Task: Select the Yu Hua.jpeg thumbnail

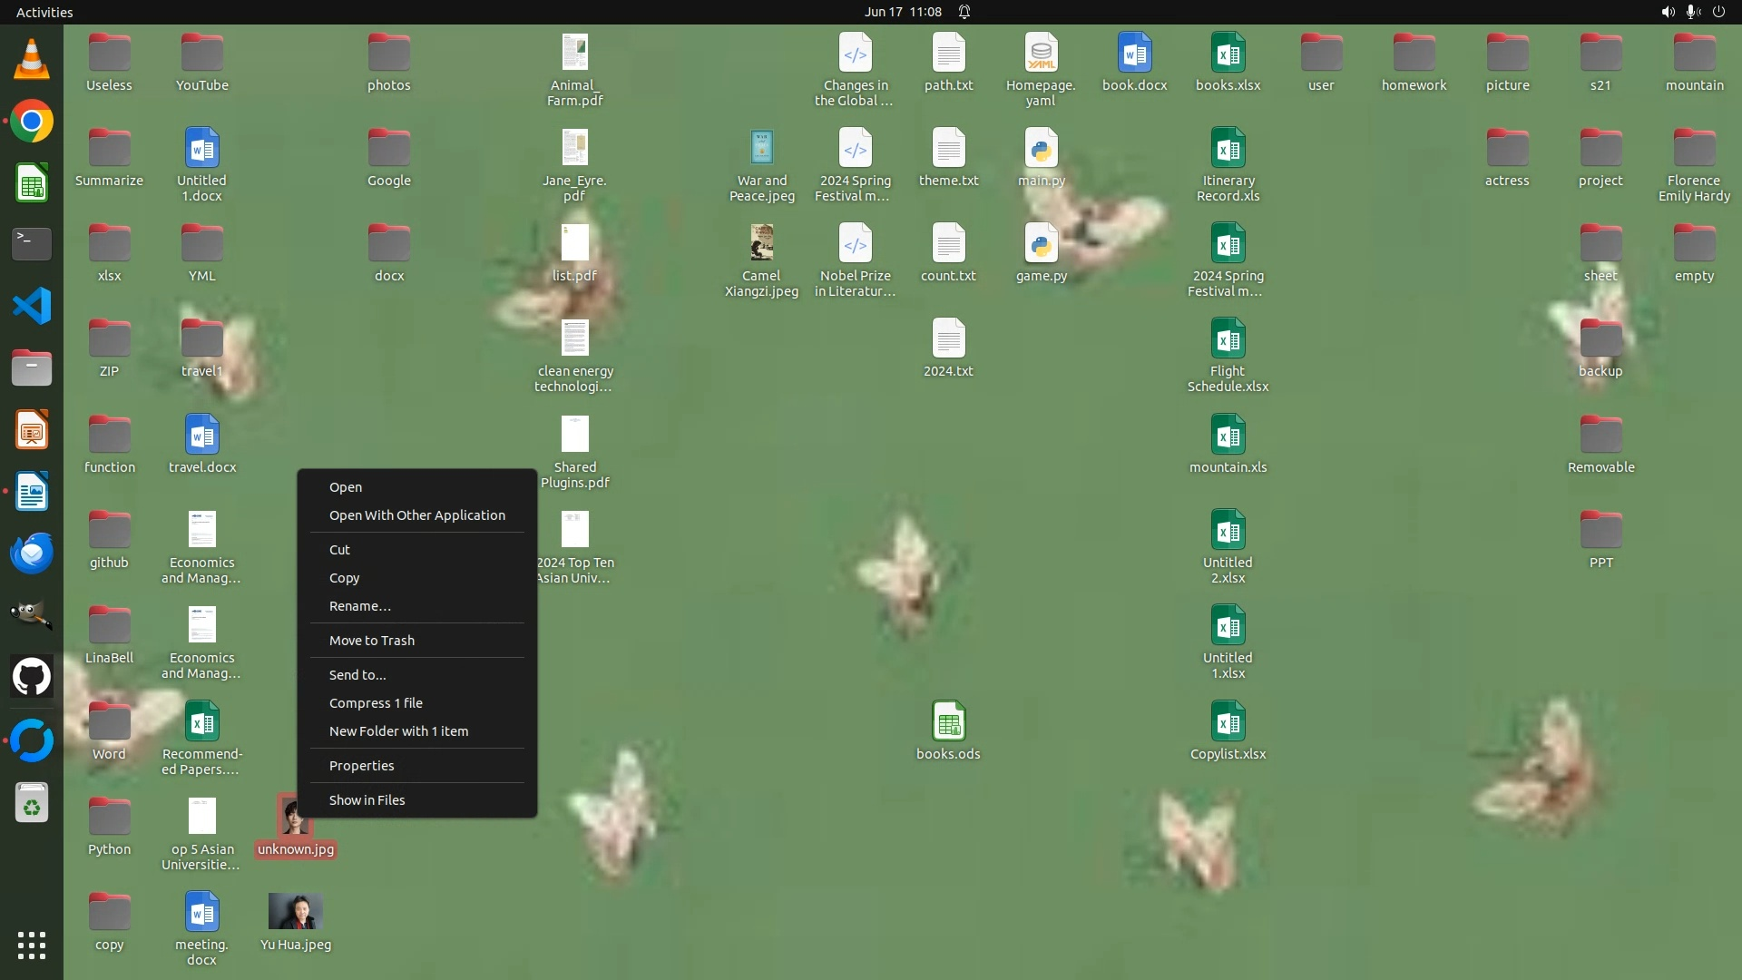Action: click(296, 912)
